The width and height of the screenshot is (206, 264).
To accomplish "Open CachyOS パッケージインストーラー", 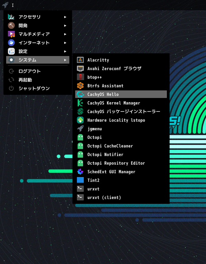I will [124, 111].
